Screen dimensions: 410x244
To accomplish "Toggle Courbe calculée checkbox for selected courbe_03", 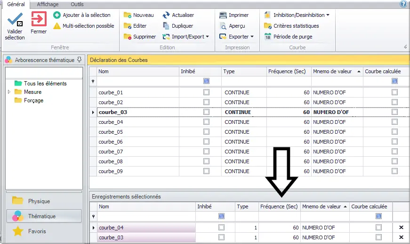I will click(378, 237).
